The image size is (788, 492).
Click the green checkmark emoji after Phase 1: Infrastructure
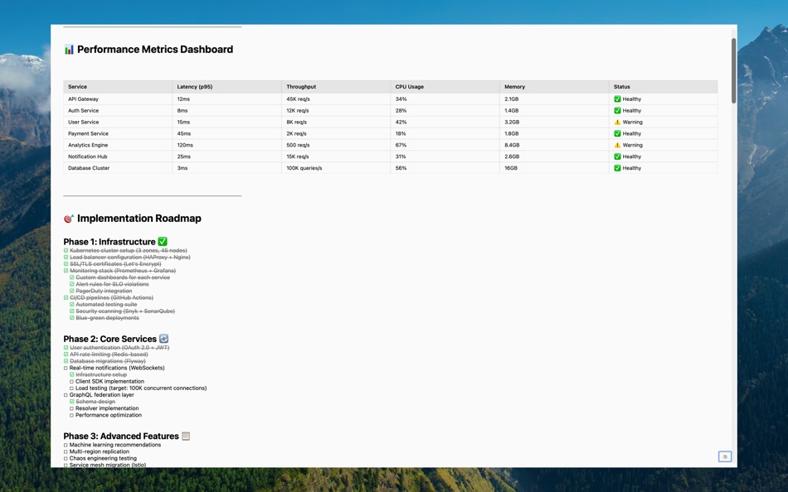point(163,241)
